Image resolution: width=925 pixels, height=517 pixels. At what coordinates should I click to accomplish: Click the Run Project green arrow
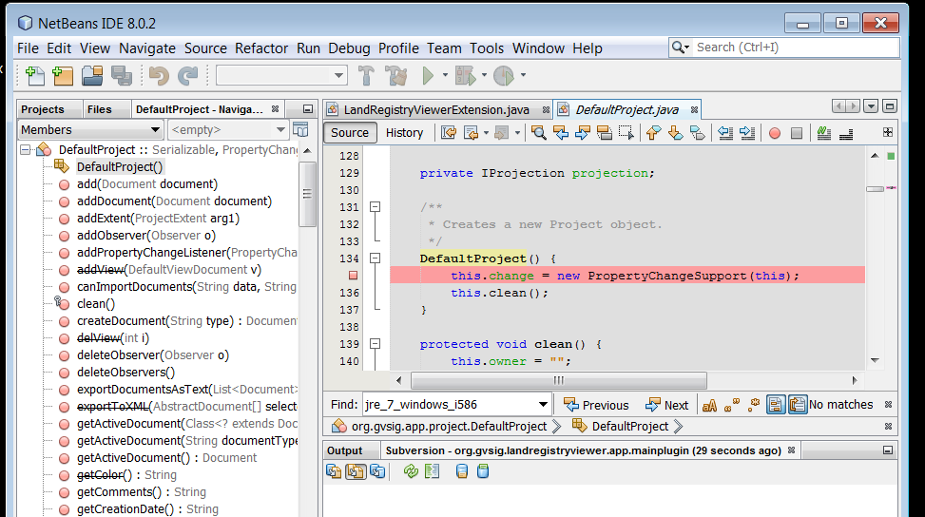[x=429, y=76]
